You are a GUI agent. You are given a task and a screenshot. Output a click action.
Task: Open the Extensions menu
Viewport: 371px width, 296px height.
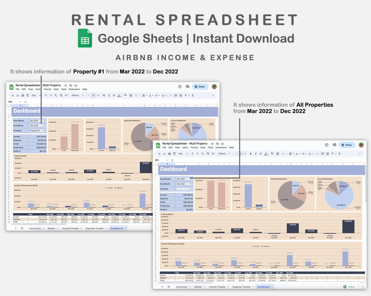(x=74, y=89)
